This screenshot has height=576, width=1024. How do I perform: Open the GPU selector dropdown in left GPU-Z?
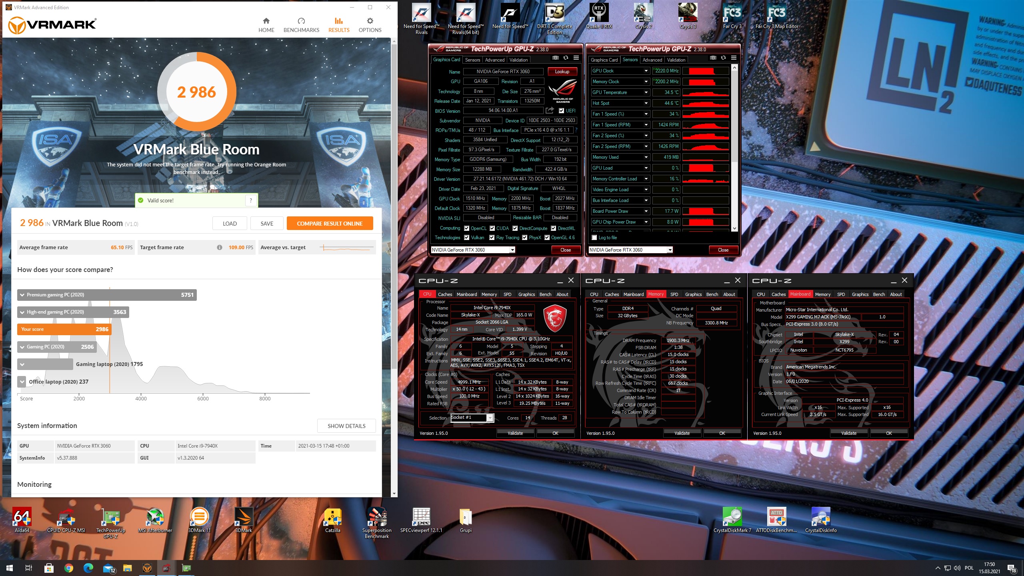[x=512, y=250]
